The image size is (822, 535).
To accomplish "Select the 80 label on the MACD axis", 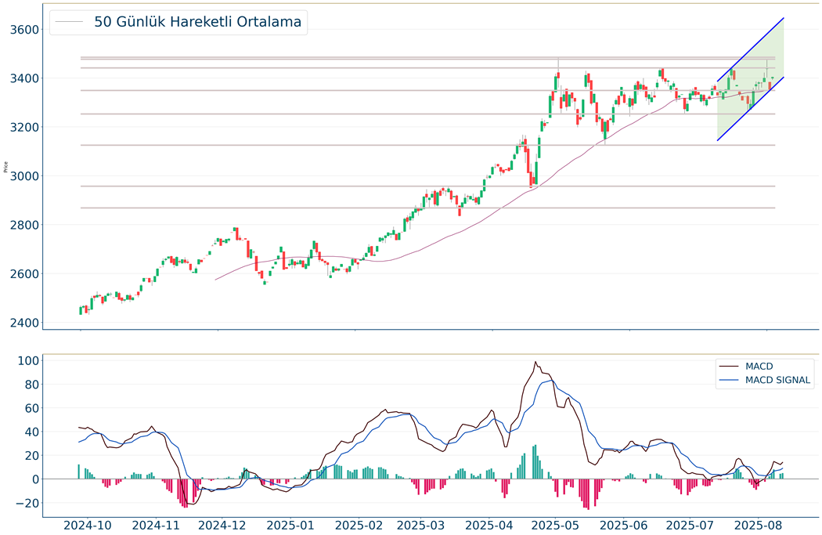I will pos(32,385).
